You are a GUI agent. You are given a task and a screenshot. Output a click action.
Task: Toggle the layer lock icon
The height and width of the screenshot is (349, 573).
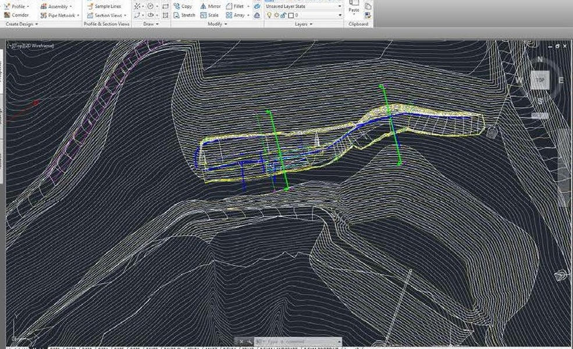282,15
